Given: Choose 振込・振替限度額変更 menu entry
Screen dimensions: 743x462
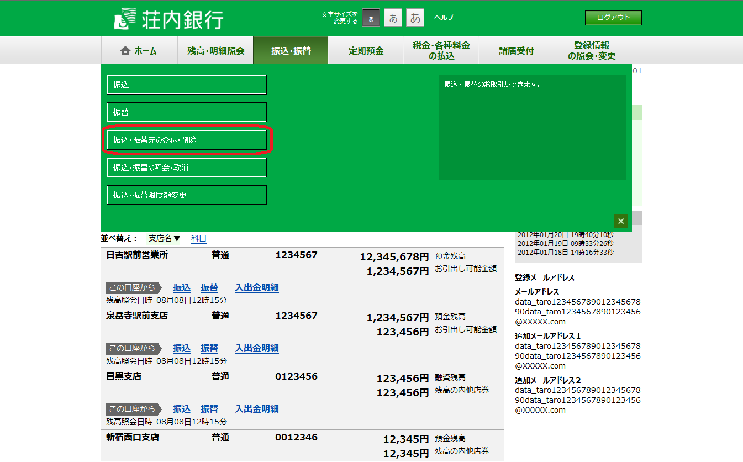Looking at the screenshot, I should tap(187, 195).
